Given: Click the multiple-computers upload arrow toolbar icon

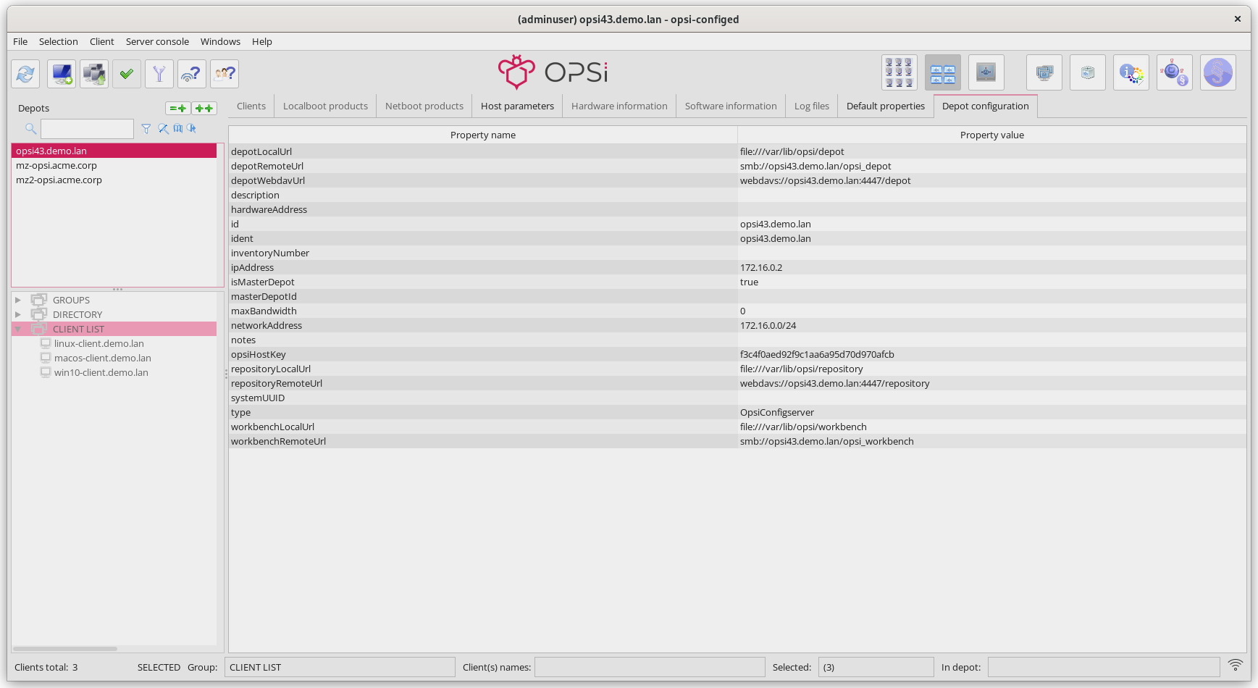Looking at the screenshot, I should coord(94,74).
